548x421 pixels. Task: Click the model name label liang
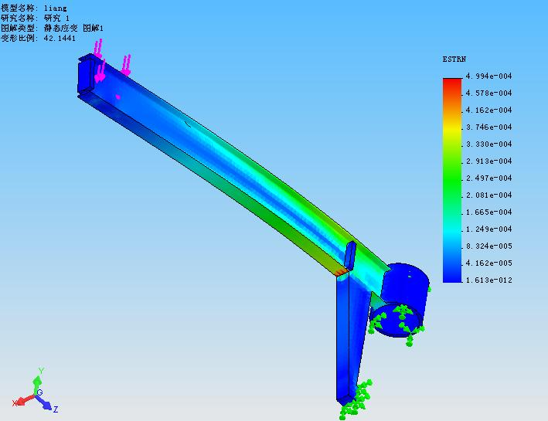pos(55,8)
